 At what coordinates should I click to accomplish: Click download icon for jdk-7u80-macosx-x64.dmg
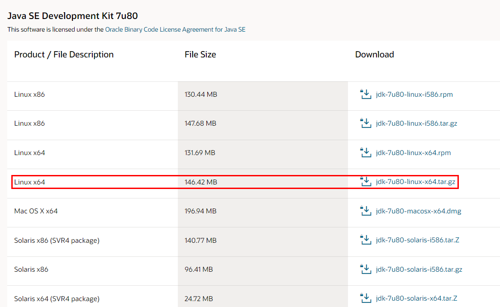point(366,211)
